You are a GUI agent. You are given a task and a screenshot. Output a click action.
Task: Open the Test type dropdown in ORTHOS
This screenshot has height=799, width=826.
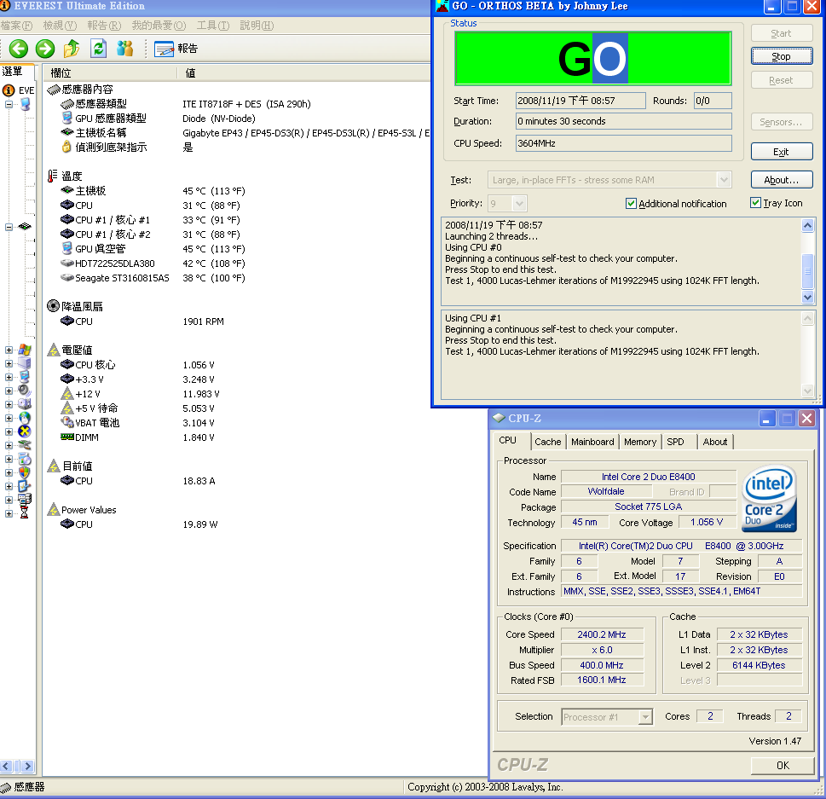pos(724,180)
